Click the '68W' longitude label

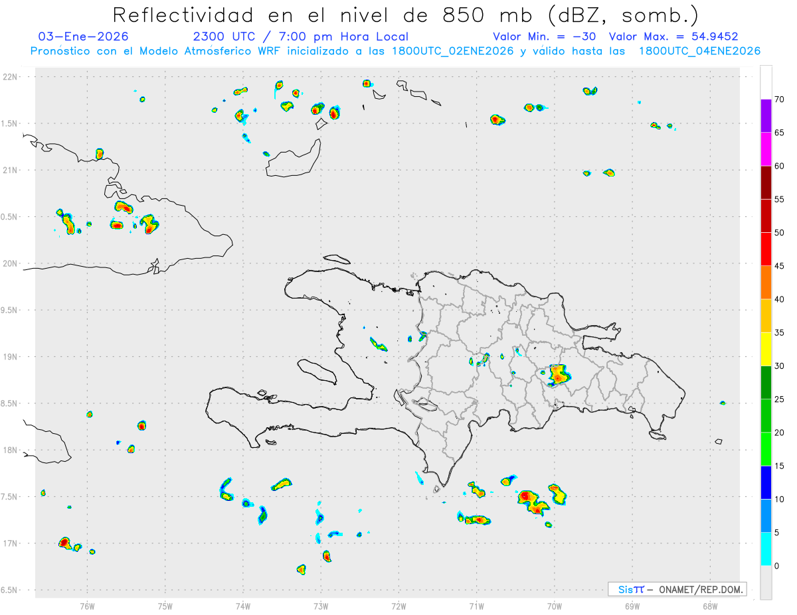[x=710, y=606]
